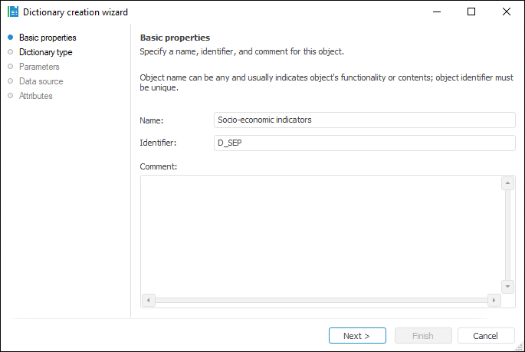Click the Dictionary type step bullet
Viewport: 525px width, 352px height.
tap(10, 52)
